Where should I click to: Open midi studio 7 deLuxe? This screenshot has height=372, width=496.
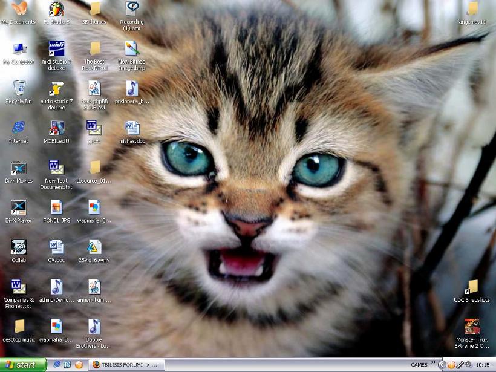click(56, 50)
